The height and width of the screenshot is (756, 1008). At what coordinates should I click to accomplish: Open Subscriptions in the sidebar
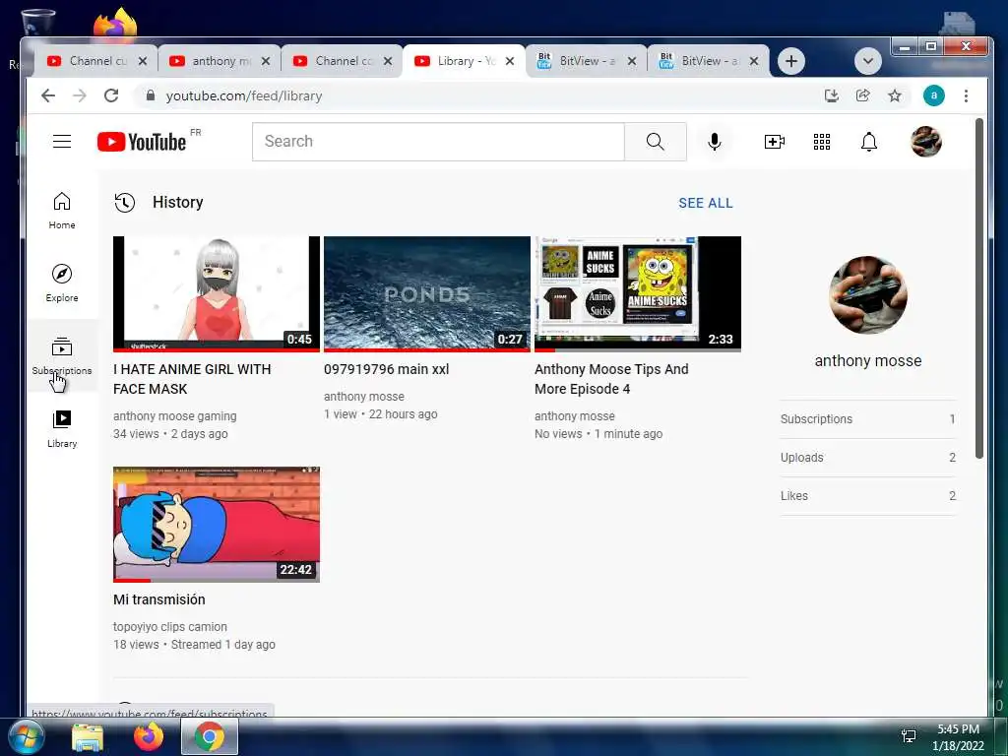point(62,356)
